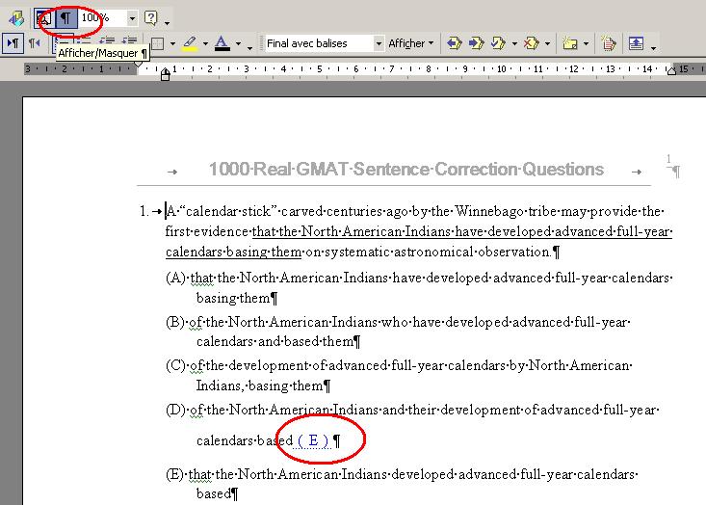Viewport: 706px width, 505px height.
Task: Click the document map icon beside ¶
Action: click(x=44, y=17)
